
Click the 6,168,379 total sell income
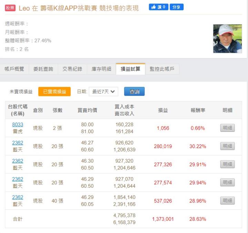pos(124,223)
